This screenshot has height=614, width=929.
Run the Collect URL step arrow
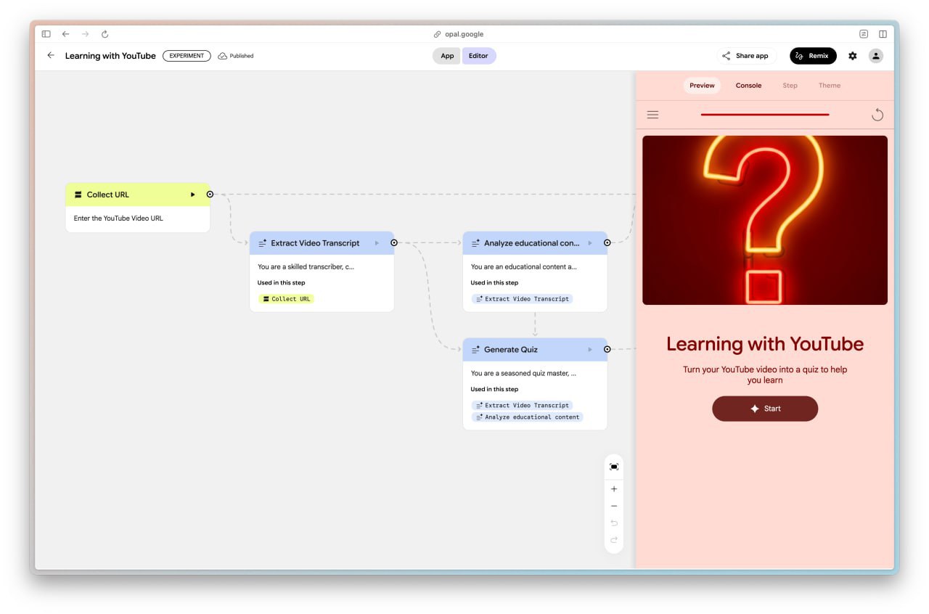click(193, 195)
